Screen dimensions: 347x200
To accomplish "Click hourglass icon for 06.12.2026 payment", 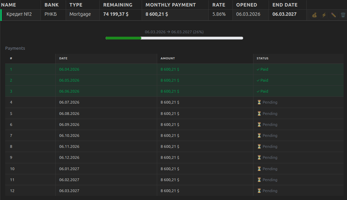I will [x=259, y=157].
